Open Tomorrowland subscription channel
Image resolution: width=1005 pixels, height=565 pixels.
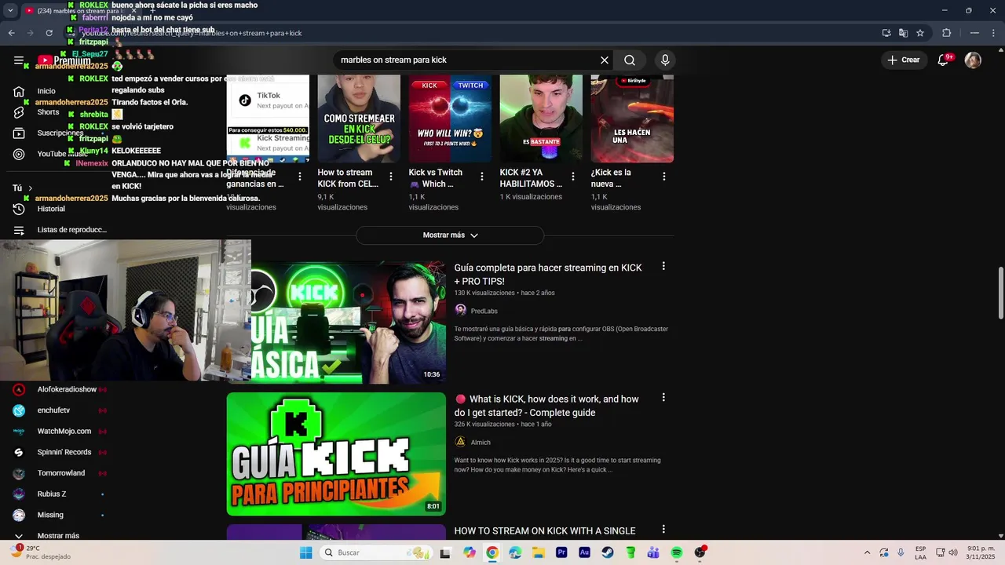[59, 473]
